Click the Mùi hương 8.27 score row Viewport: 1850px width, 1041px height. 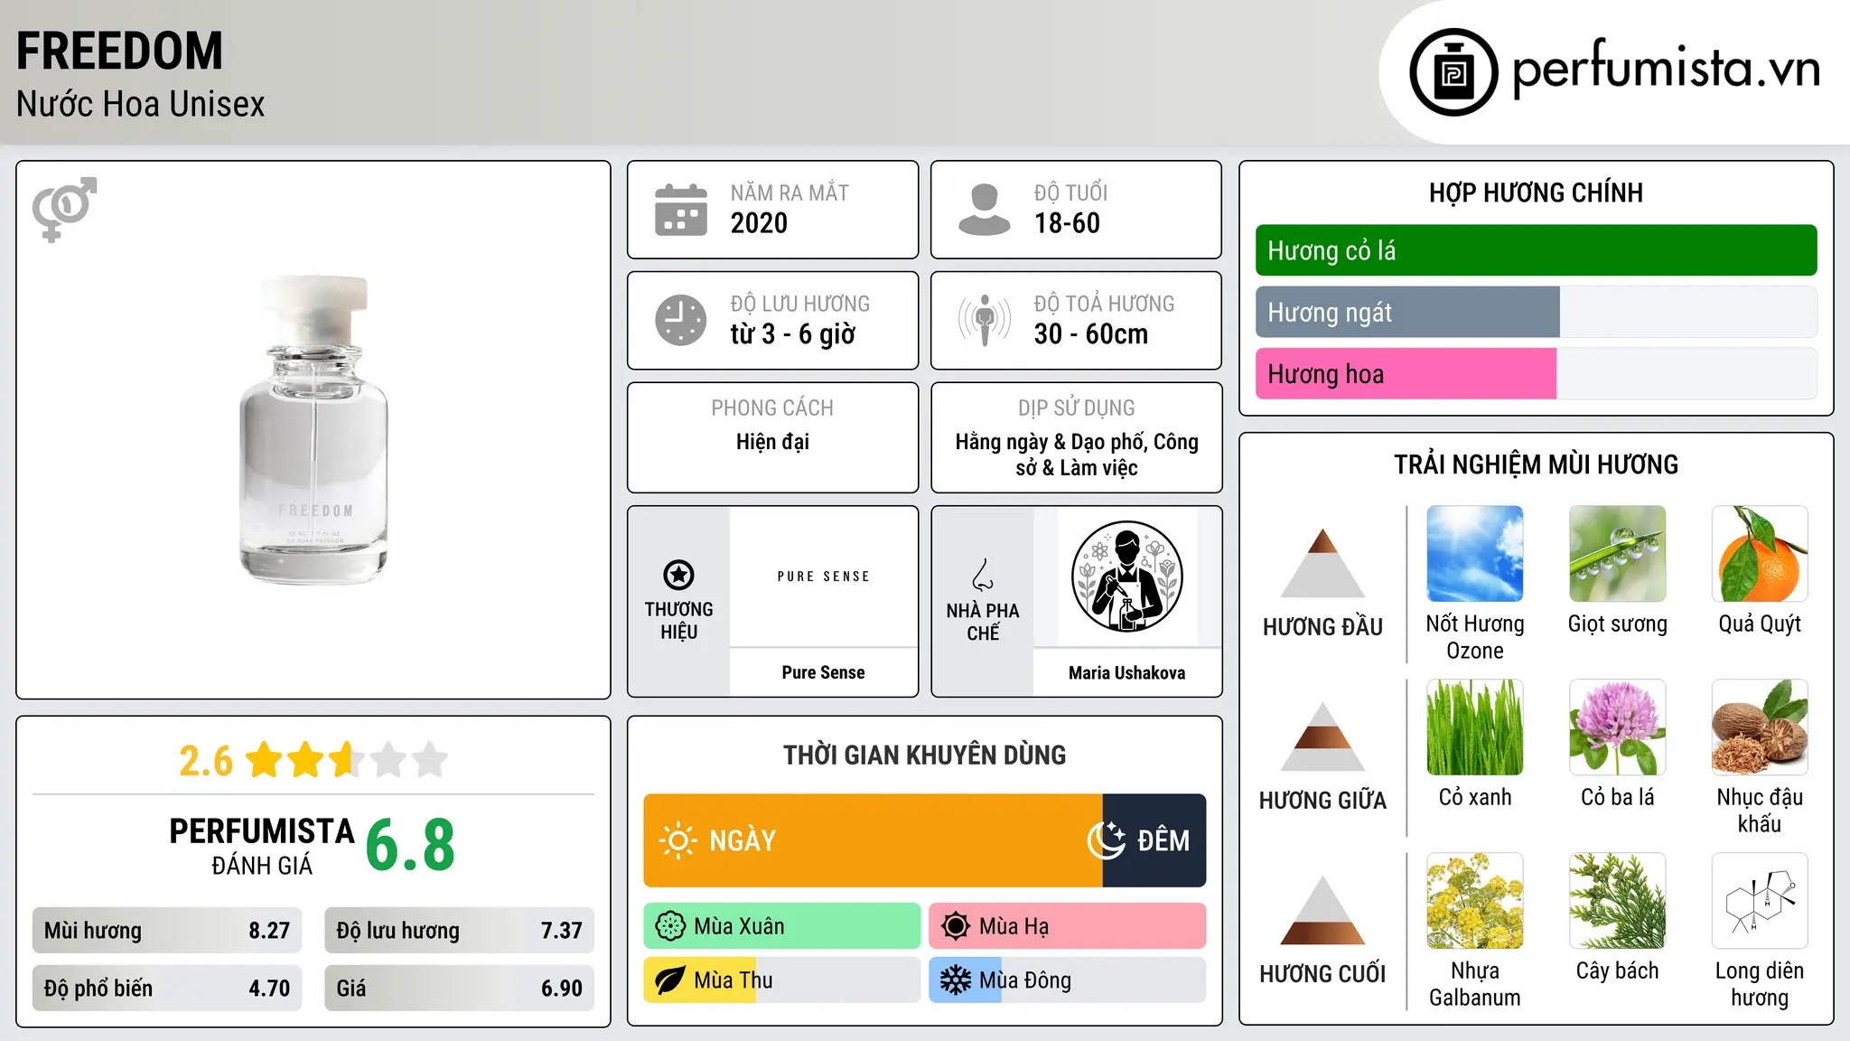[167, 931]
